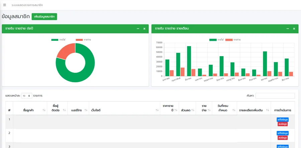Sort by ราคารายปี column arrows
The image size is (301, 148).
[176, 110]
